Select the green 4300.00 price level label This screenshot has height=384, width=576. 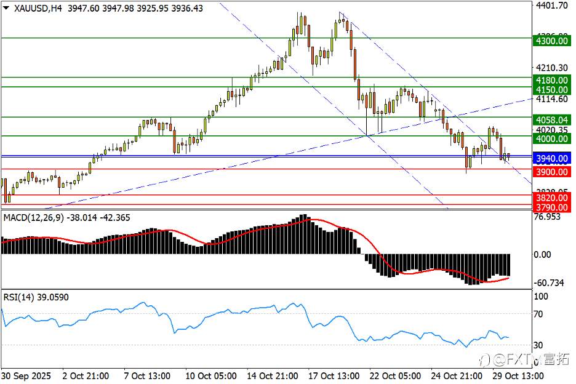pyautogui.click(x=552, y=41)
